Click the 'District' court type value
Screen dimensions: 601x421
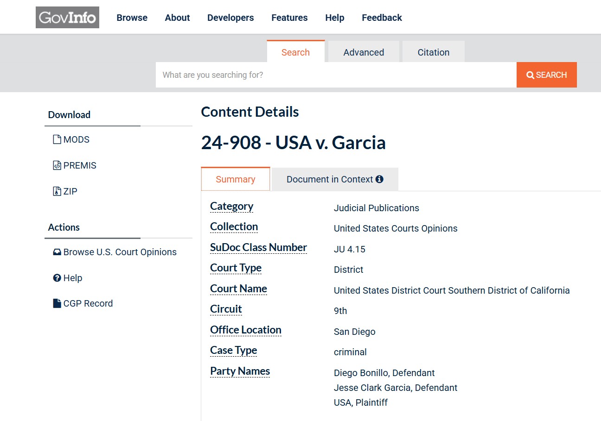point(349,270)
